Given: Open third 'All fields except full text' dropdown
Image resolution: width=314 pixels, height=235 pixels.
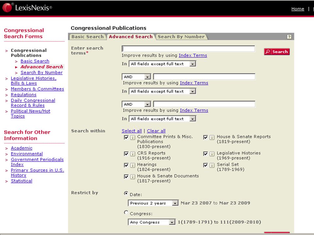Looking at the screenshot, I should (x=162, y=119).
